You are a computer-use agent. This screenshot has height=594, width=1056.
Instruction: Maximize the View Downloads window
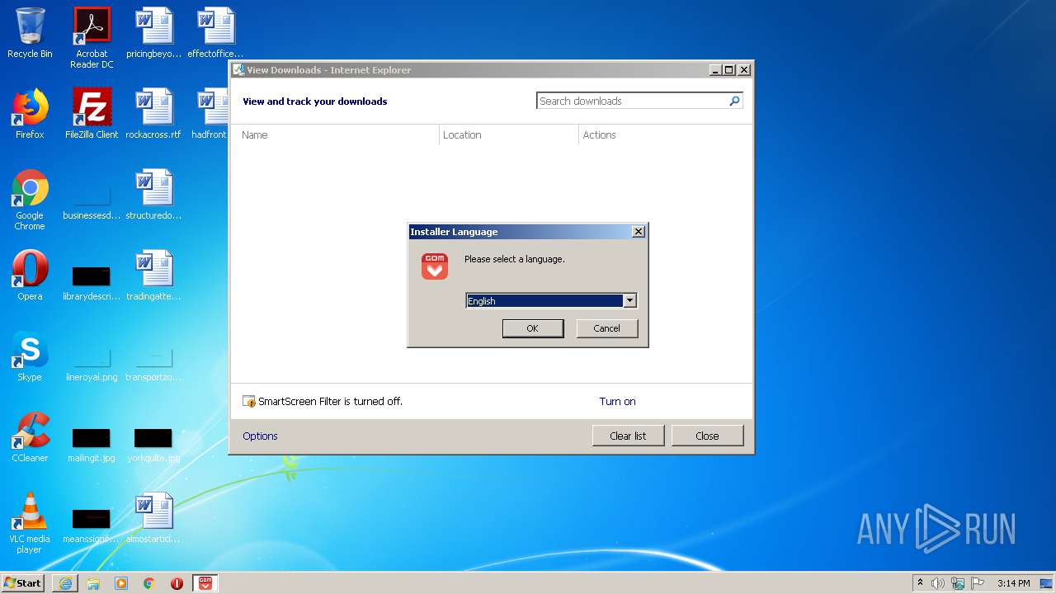(729, 70)
